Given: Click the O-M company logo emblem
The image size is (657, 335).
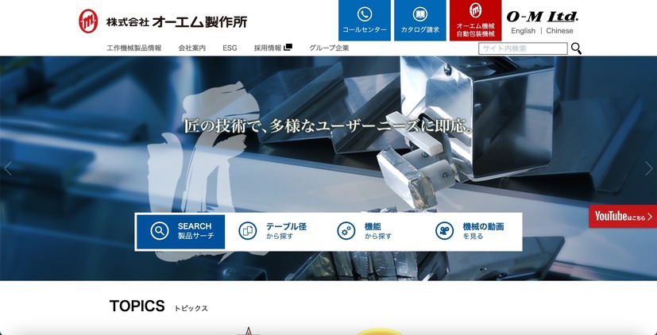Looking at the screenshot, I should [x=88, y=21].
